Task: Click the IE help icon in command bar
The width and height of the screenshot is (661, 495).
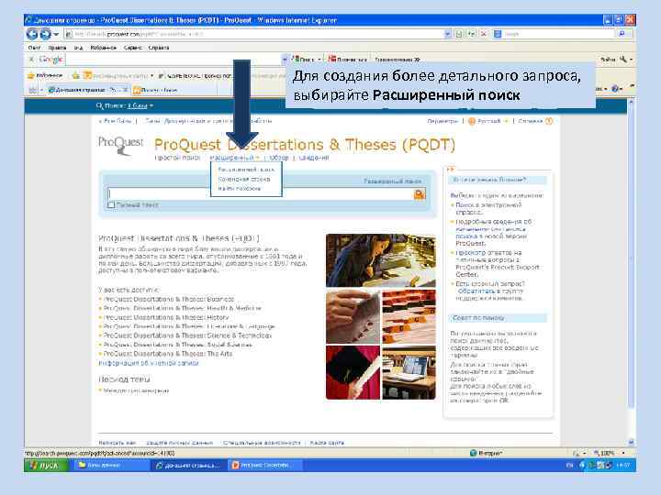Action: pyautogui.click(x=614, y=89)
